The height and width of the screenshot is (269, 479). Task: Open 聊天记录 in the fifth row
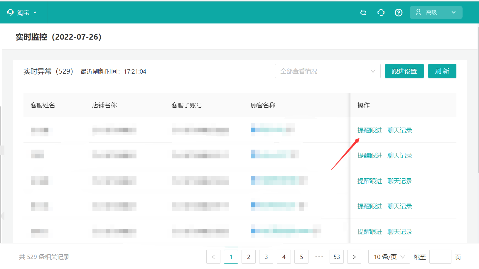(400, 232)
